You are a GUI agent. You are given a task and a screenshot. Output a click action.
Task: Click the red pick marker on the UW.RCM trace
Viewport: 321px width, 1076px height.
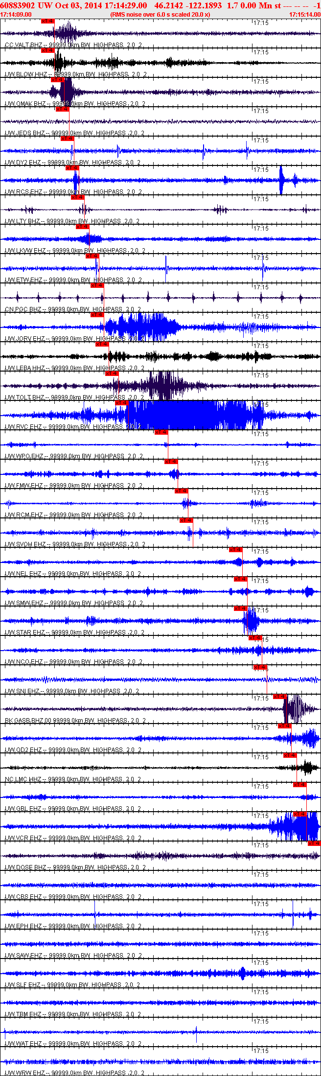pos(181,491)
